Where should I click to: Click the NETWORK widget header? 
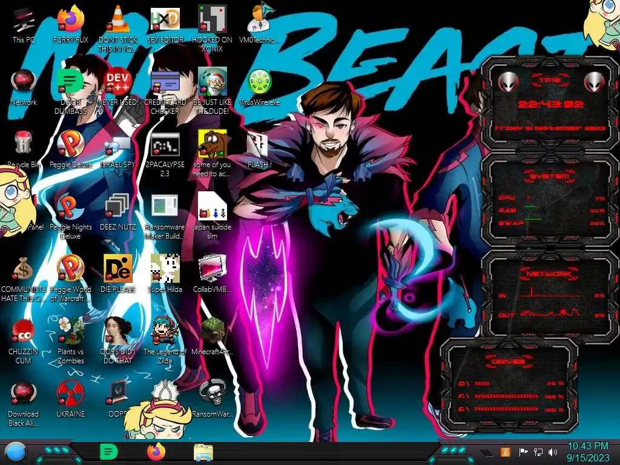click(549, 274)
